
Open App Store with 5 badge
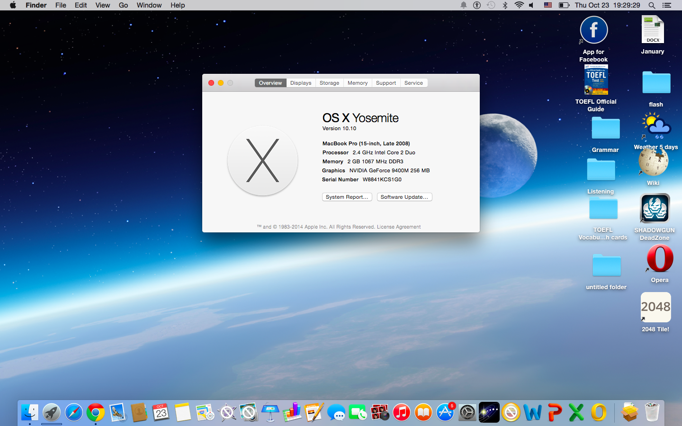coord(445,413)
